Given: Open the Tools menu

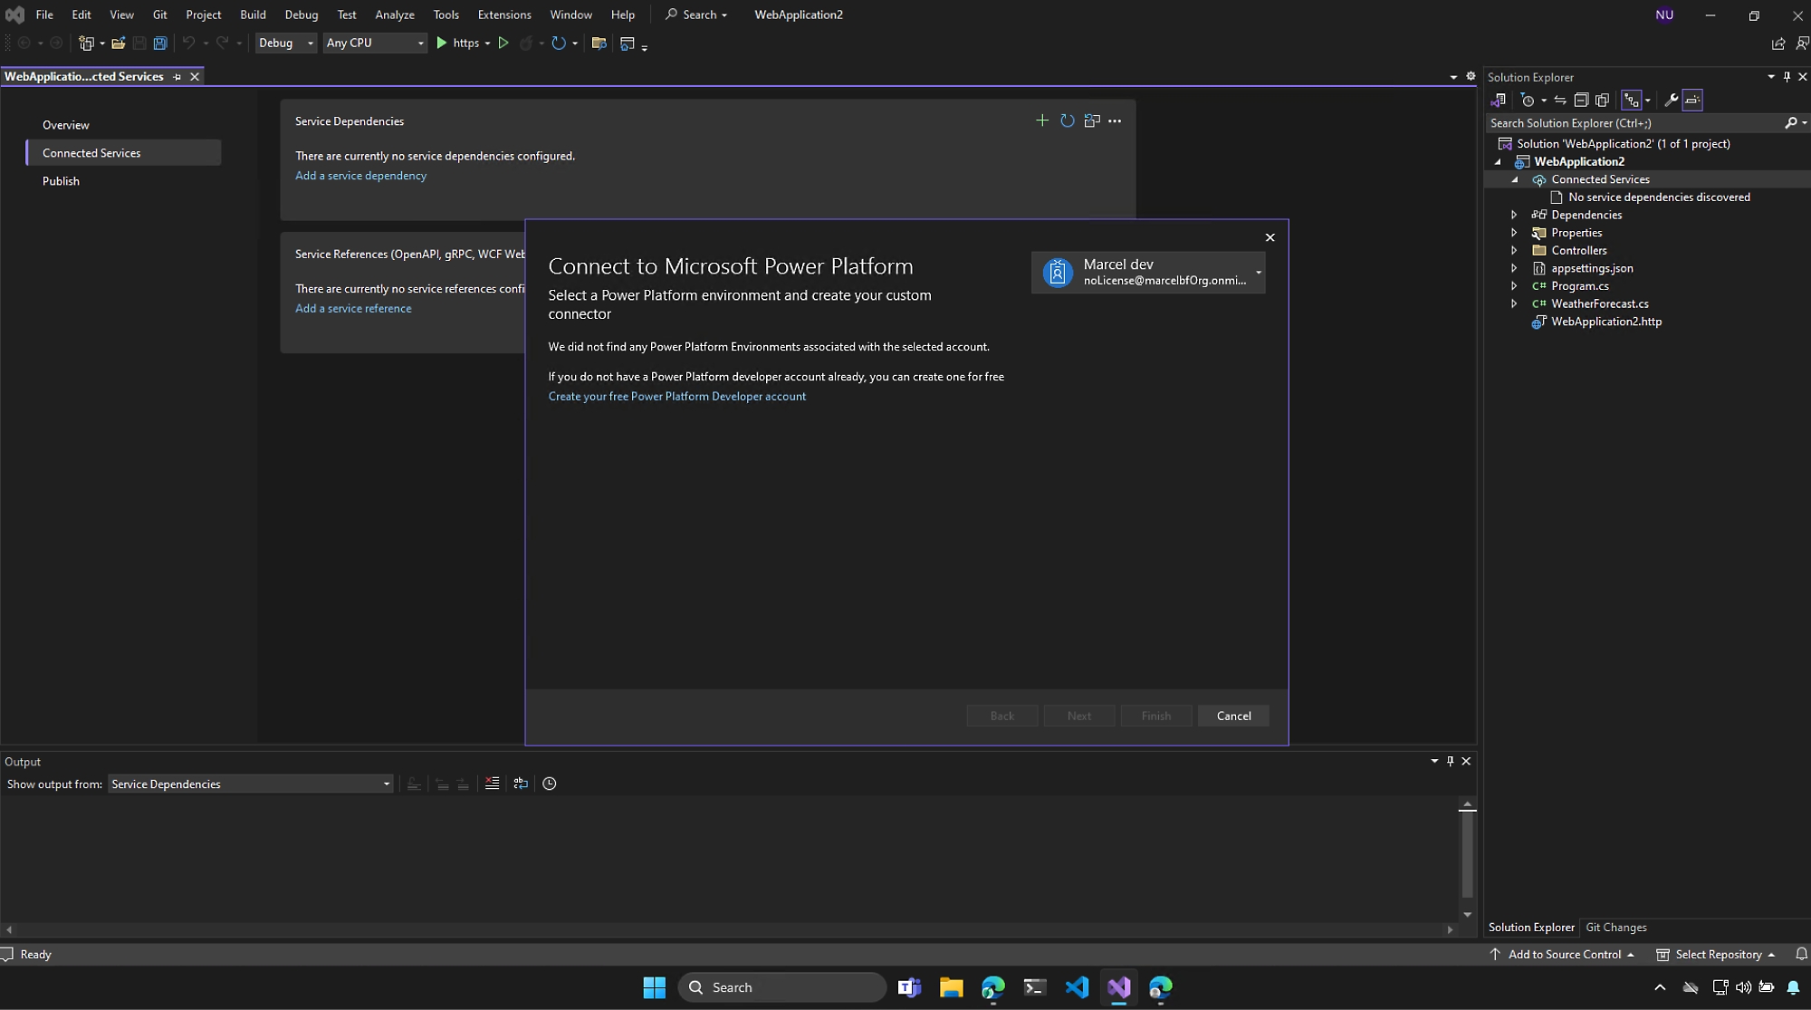Looking at the screenshot, I should pyautogui.click(x=444, y=14).
